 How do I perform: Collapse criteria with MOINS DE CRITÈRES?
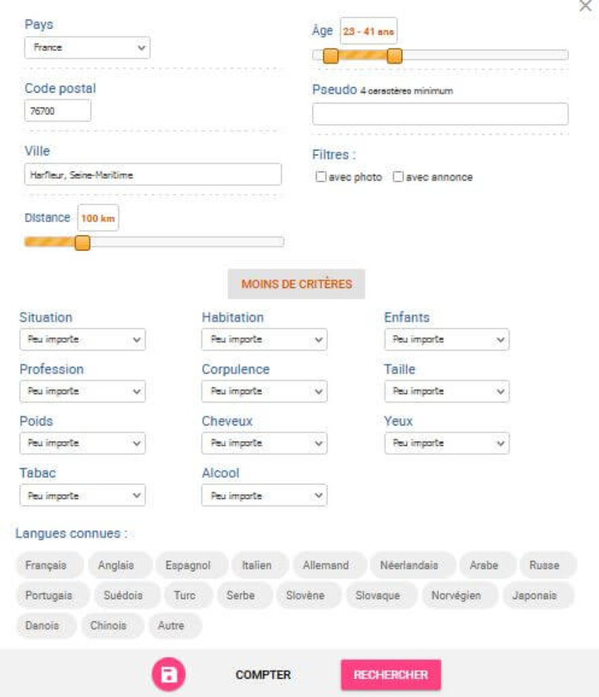tap(297, 284)
